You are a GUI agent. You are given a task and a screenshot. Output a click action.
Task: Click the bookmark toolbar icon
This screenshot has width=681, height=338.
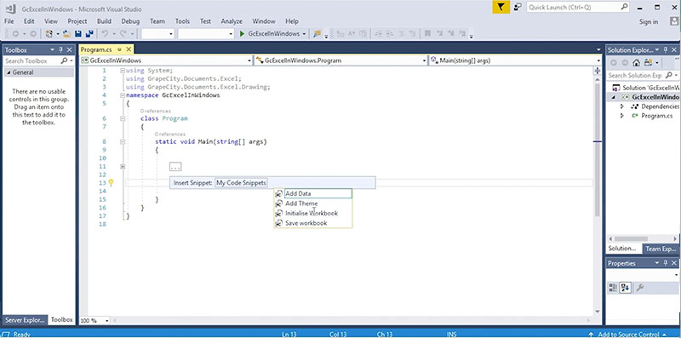point(427,33)
